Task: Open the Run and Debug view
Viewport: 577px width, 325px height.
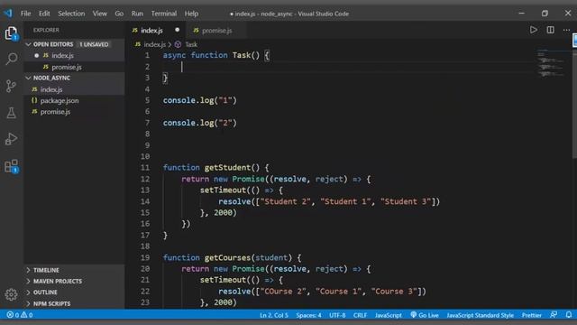Action: pos(11,139)
